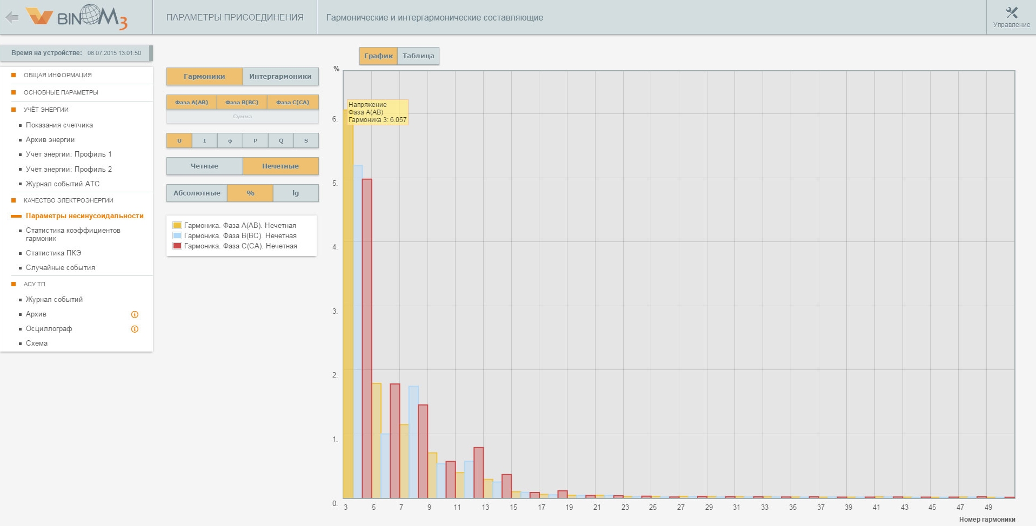Click the yellow harmonic 3 bar

(x=348, y=304)
